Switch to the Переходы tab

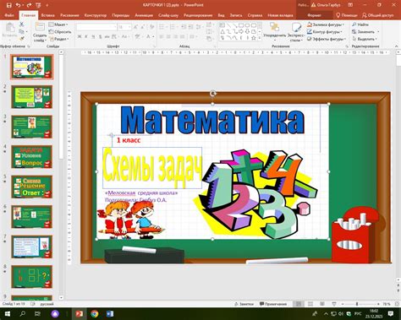tap(121, 15)
